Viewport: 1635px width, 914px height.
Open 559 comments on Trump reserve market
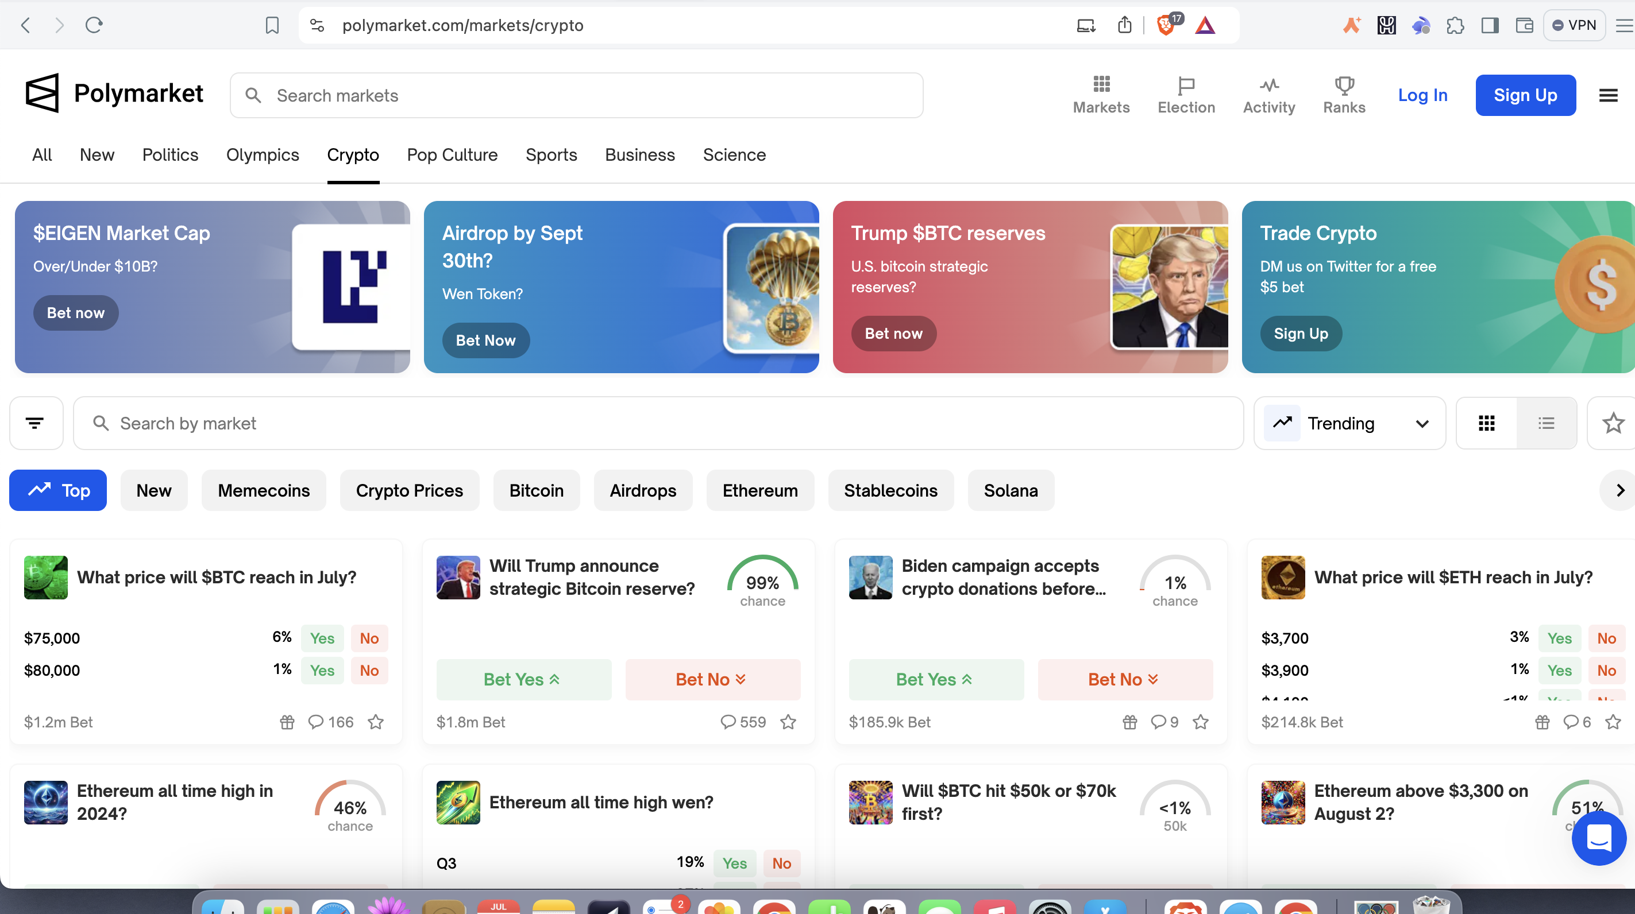[x=743, y=722]
